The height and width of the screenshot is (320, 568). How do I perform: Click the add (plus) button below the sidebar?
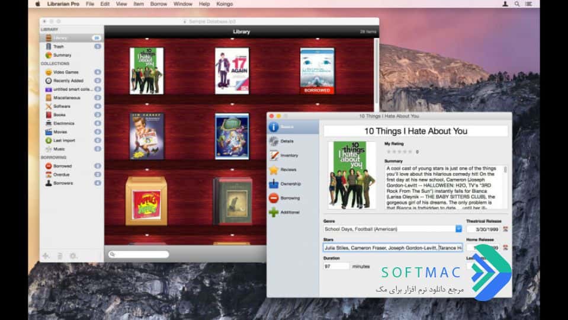(x=46, y=256)
